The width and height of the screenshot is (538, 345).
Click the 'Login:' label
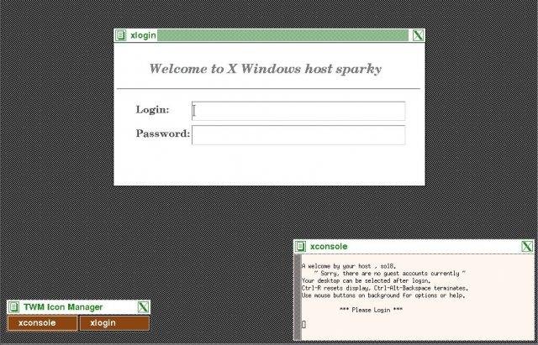153,110
